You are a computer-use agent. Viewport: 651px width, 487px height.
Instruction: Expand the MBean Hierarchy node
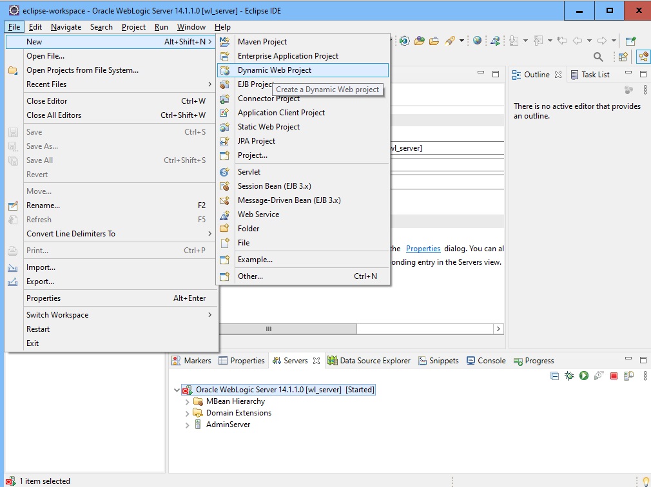188,401
